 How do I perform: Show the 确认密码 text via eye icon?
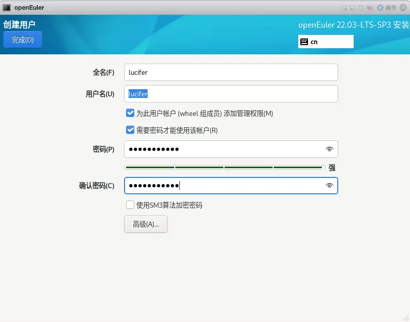pyautogui.click(x=330, y=186)
